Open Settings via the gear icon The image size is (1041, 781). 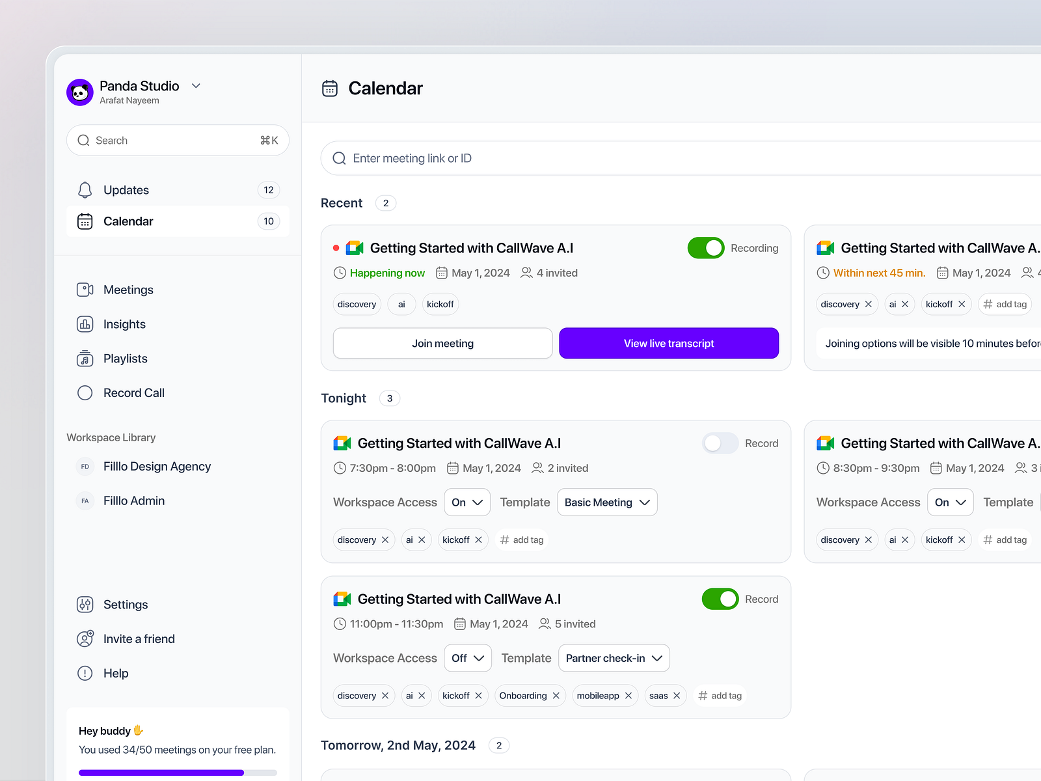click(85, 605)
